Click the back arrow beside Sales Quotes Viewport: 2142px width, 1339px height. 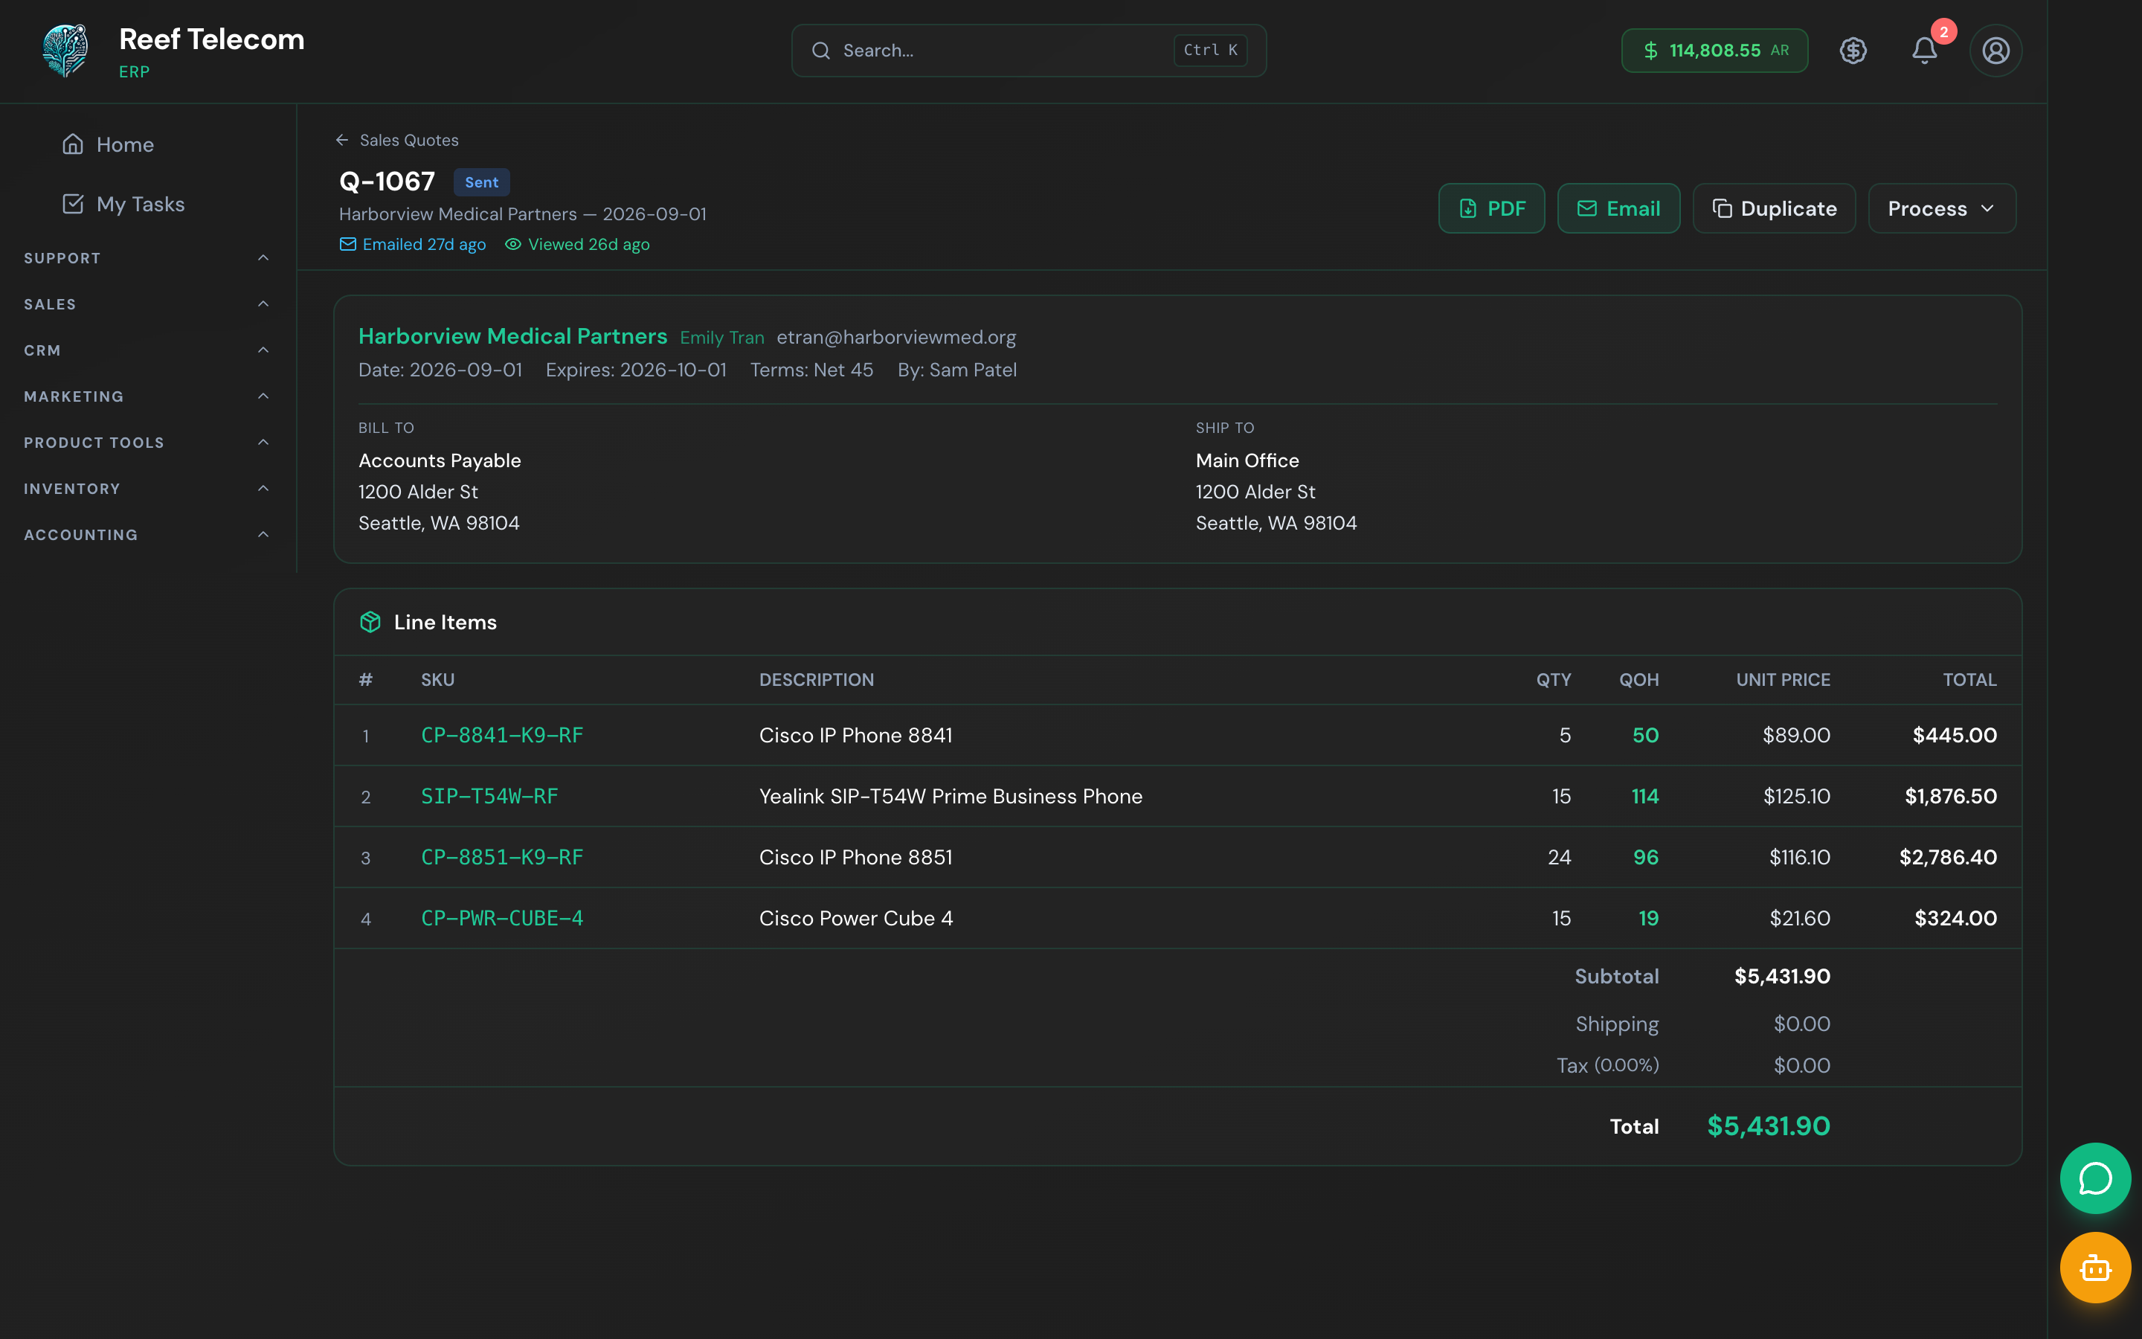343,140
